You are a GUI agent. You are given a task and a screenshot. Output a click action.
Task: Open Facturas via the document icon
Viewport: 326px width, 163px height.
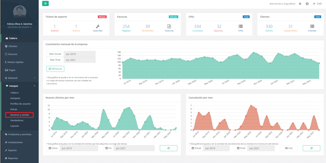[x=169, y=27]
